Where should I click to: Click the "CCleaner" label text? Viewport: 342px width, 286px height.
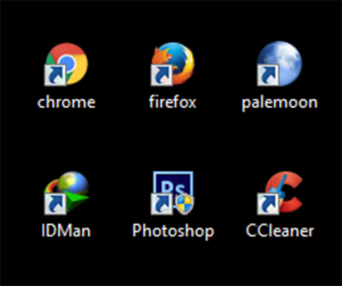pos(280,231)
